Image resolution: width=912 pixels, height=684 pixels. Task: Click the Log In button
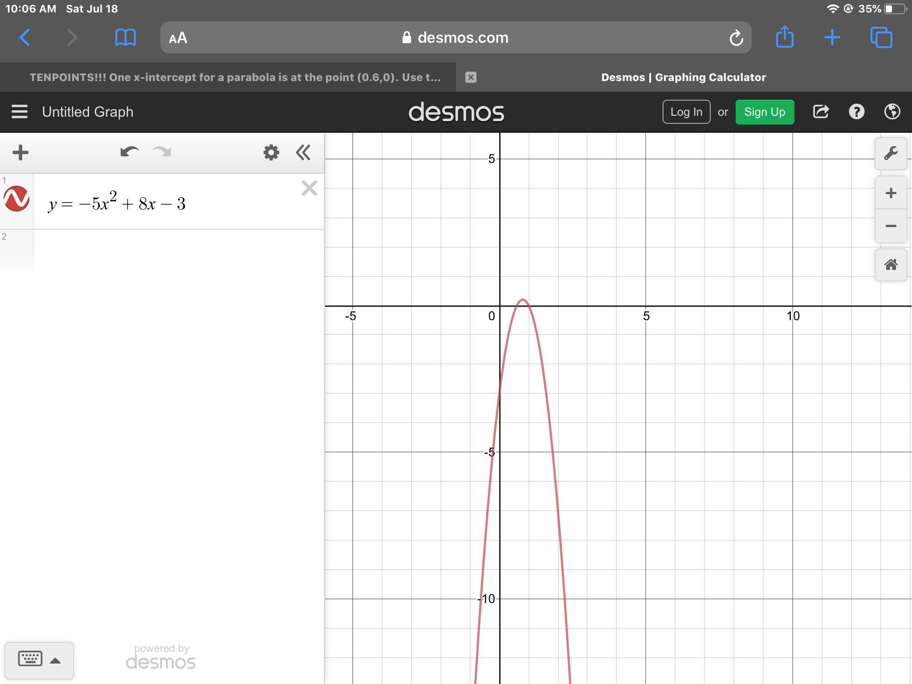coord(686,112)
